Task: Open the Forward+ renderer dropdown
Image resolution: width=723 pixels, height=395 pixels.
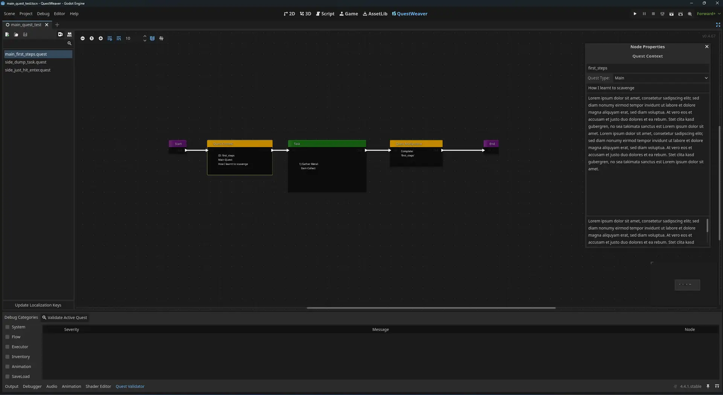Action: coord(708,14)
